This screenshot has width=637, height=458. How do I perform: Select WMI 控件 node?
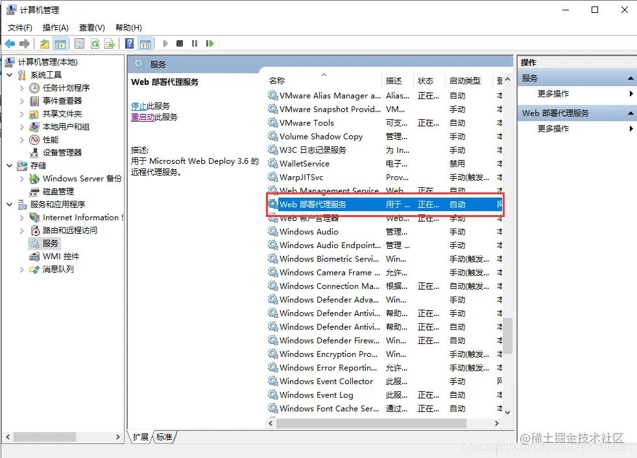click(61, 257)
